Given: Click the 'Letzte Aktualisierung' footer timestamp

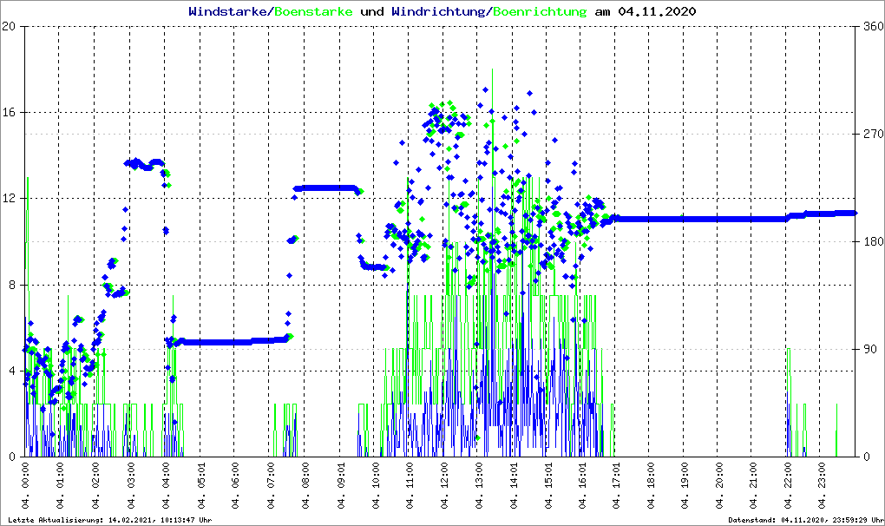Looking at the screenshot, I should click(109, 520).
